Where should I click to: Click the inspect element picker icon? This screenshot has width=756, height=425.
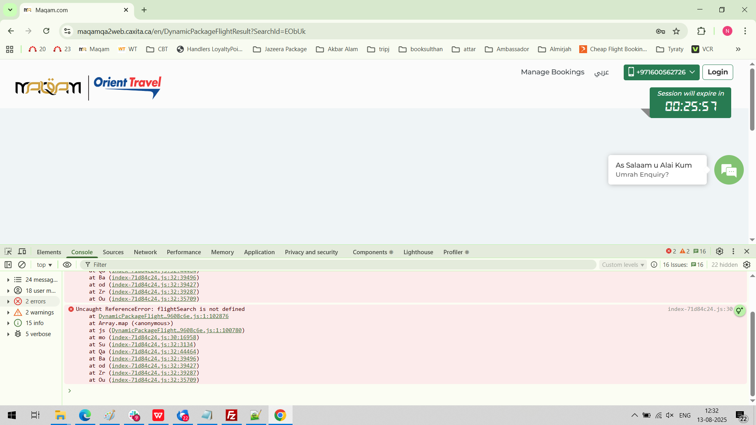pos(8,251)
